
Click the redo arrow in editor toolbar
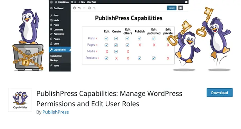84,8
